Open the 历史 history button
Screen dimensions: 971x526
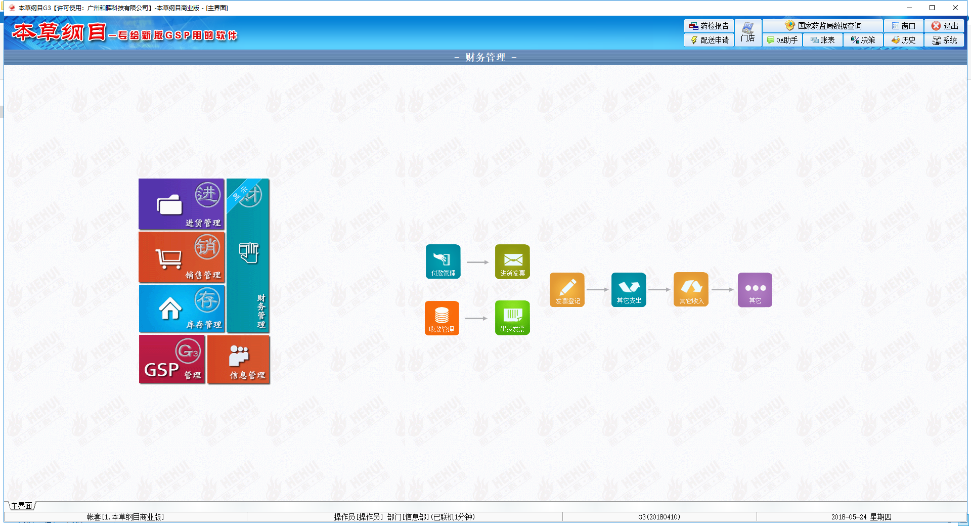[904, 40]
